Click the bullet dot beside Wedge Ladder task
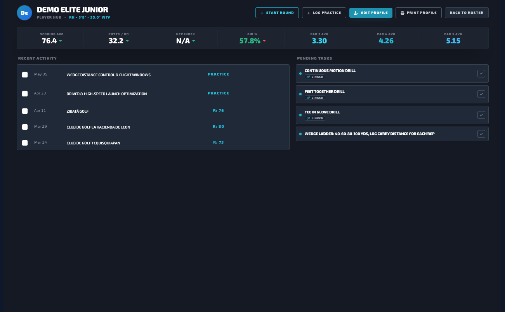This screenshot has width=505, height=312. coord(300,134)
